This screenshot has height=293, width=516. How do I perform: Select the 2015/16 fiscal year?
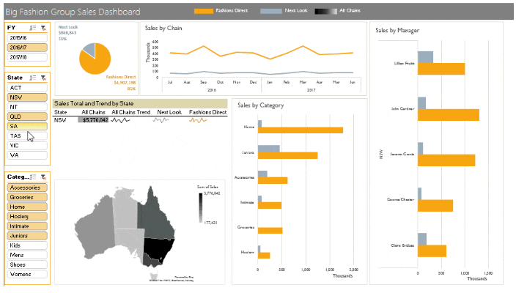(27, 38)
